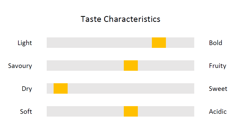
Task: Click grey track right of Dry-Sweet marker
Action: point(131,88)
